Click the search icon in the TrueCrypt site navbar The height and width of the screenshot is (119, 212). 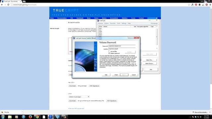click(157, 18)
